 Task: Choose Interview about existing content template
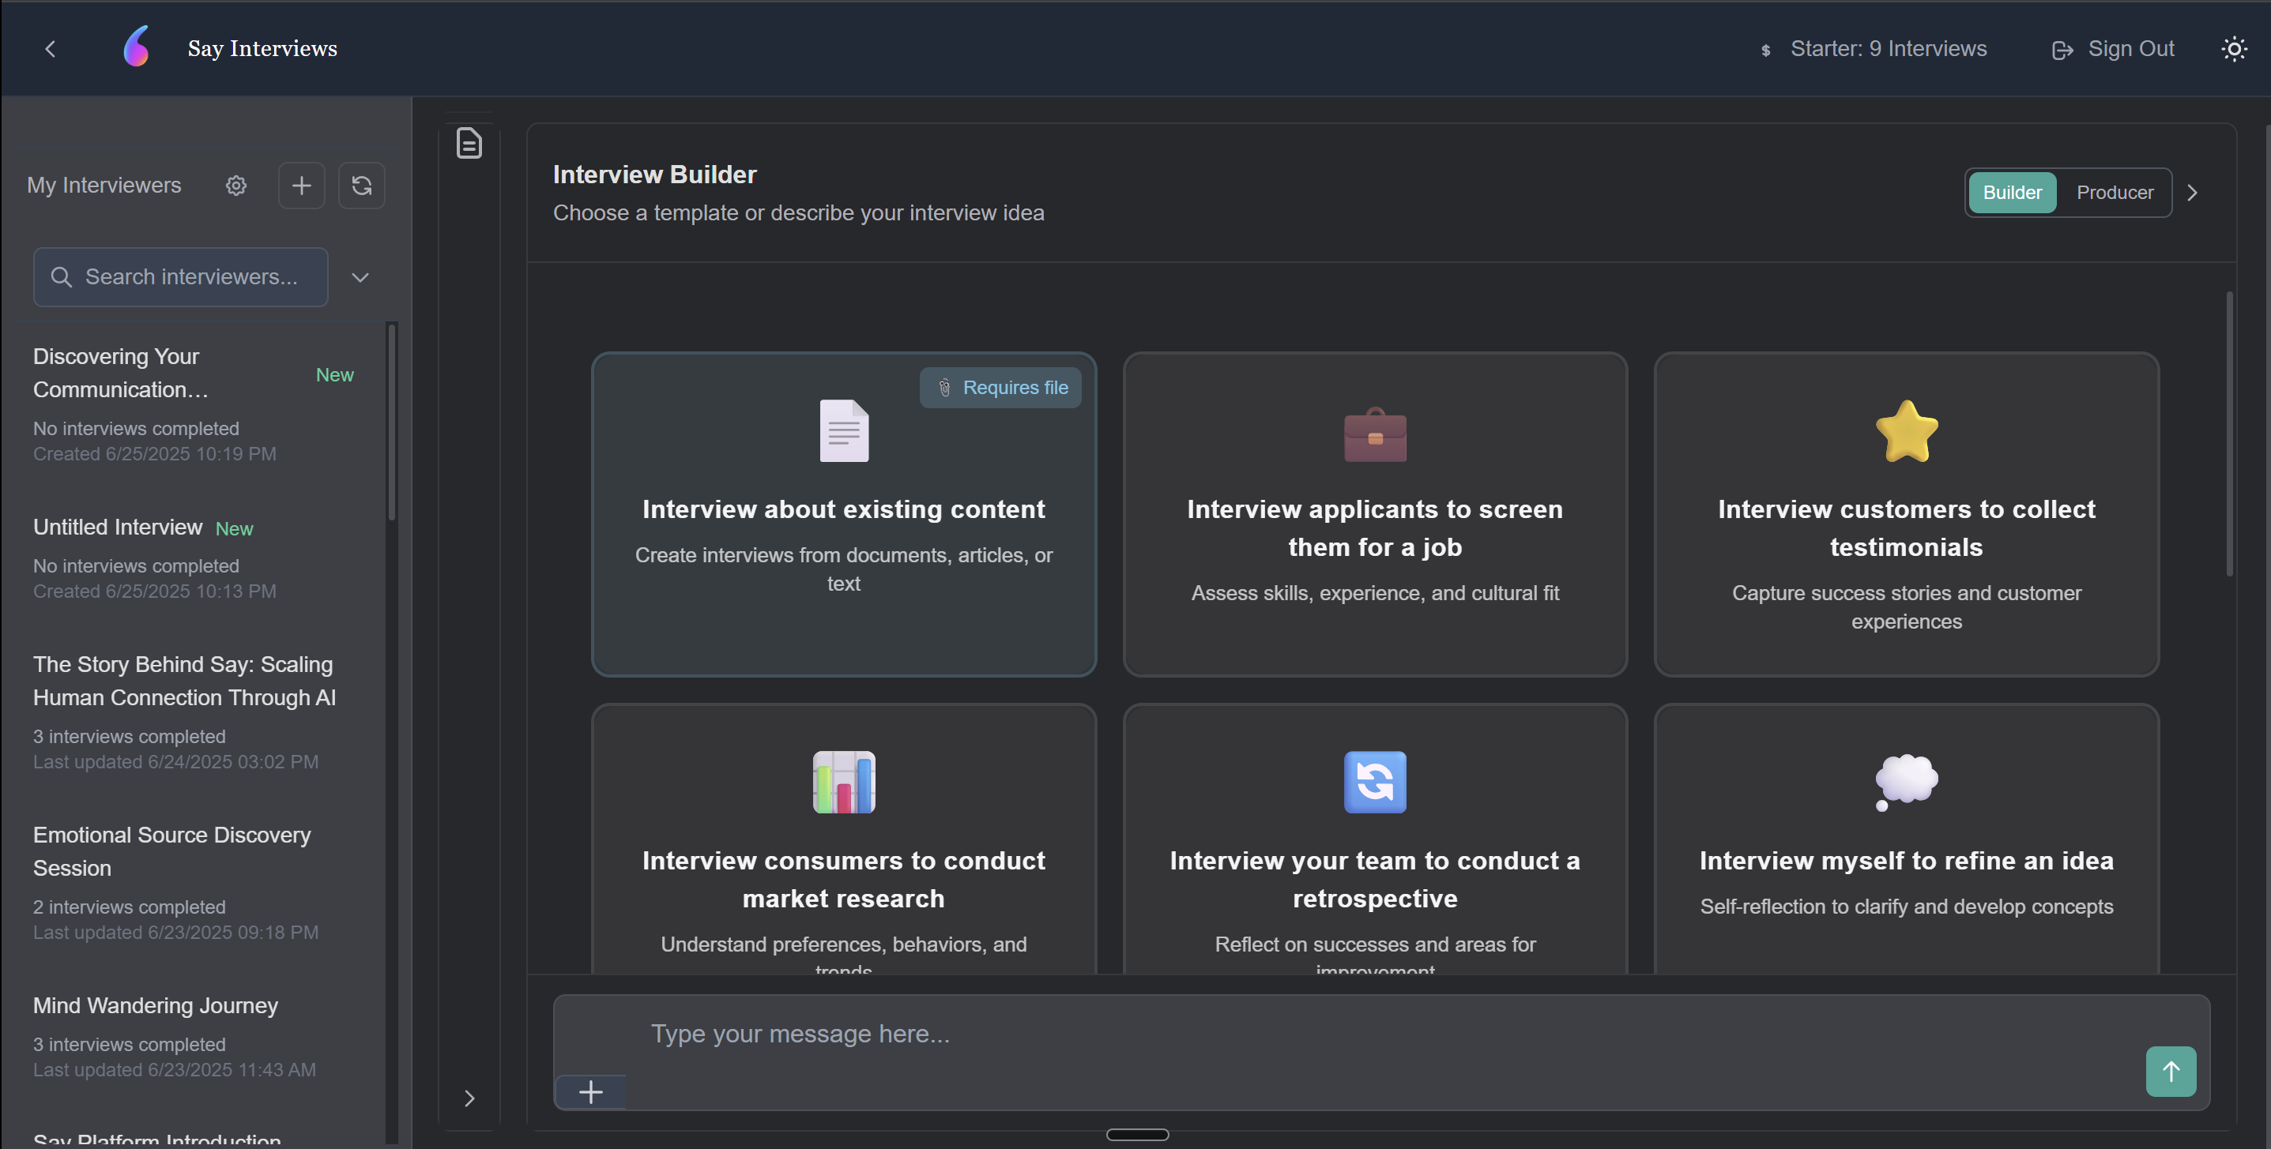pyautogui.click(x=844, y=515)
